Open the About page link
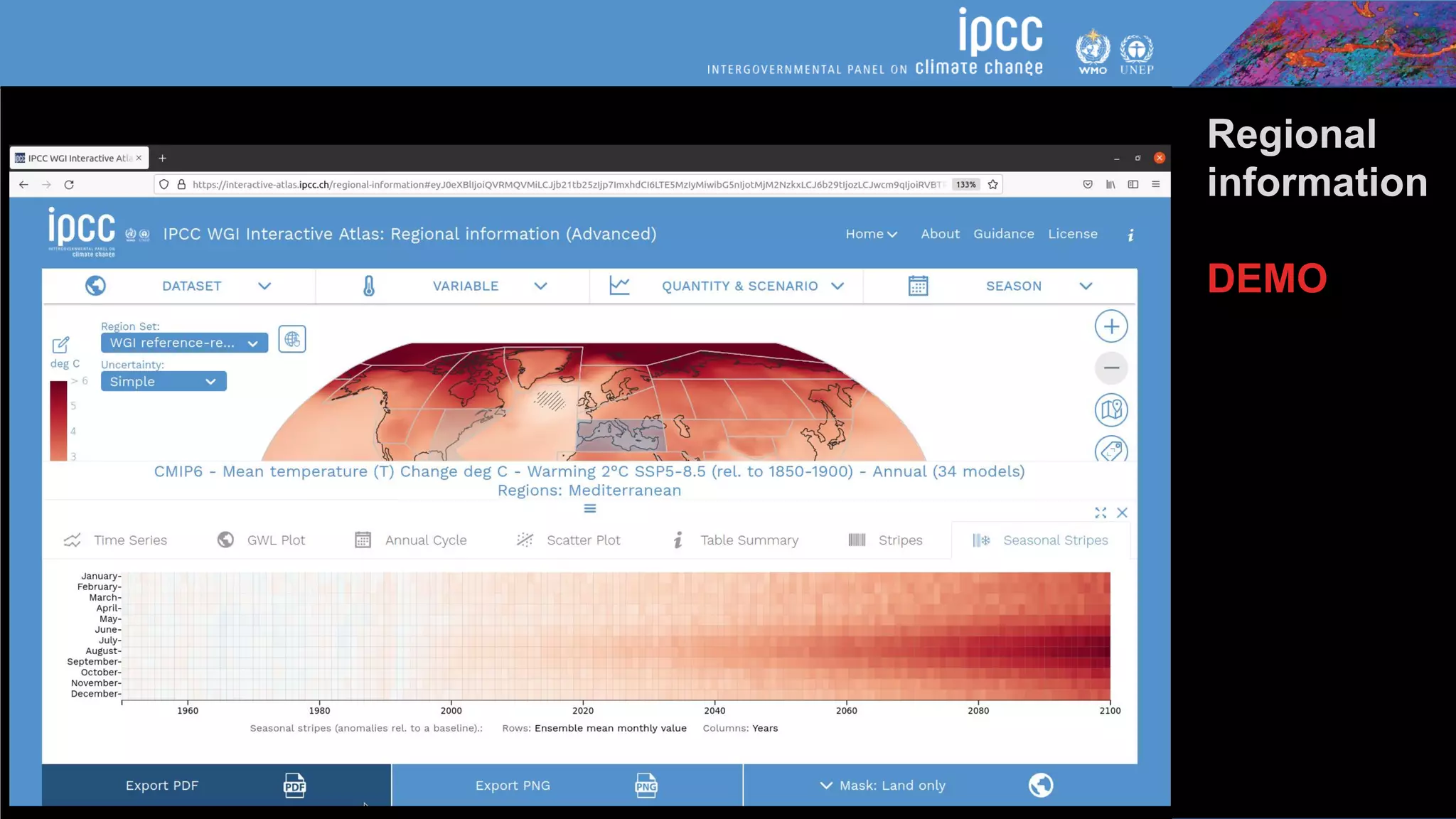 point(940,234)
